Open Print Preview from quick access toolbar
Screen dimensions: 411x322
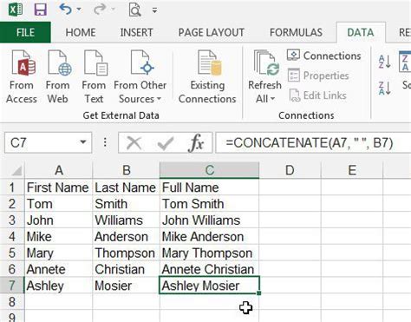click(x=134, y=10)
